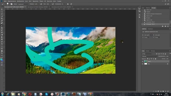
Task: Open the Фильтр menu
Action: (x=41, y=1)
